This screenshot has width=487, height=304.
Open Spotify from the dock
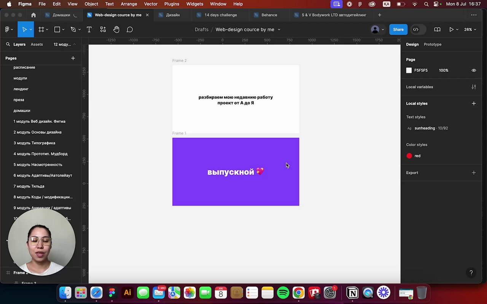click(283, 293)
